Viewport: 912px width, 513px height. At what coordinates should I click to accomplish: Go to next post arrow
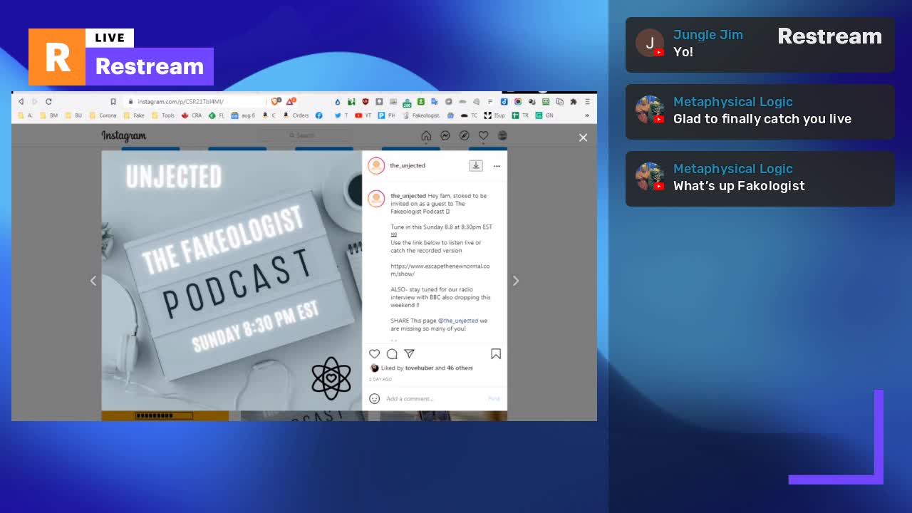pyautogui.click(x=516, y=281)
